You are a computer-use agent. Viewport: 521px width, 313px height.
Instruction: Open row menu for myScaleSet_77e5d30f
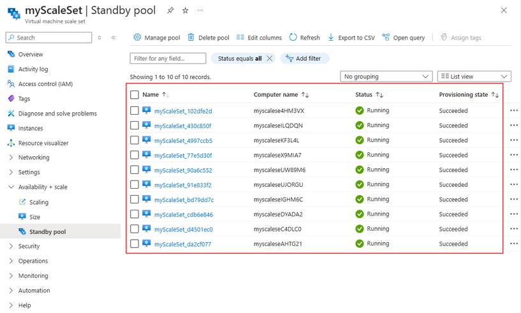514,155
